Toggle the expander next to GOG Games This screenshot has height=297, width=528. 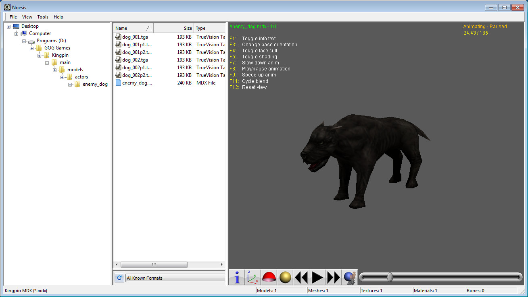point(32,48)
